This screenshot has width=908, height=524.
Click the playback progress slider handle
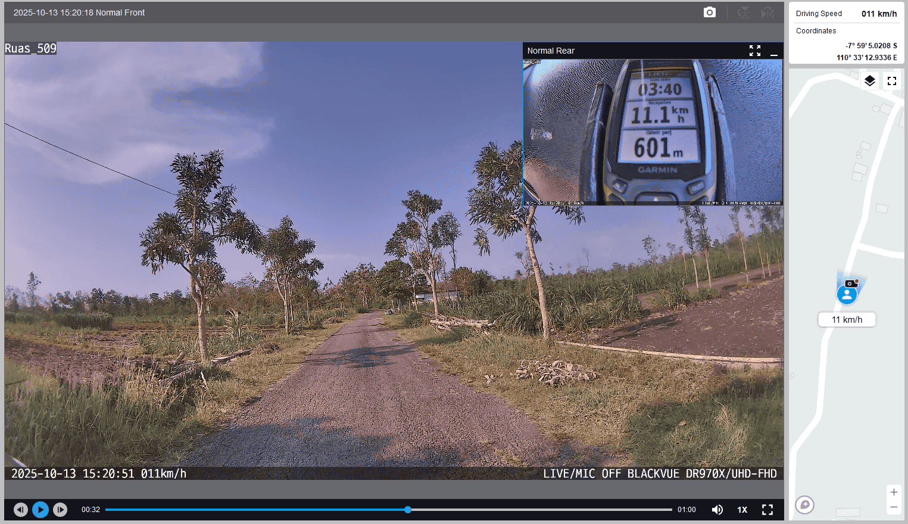click(408, 510)
